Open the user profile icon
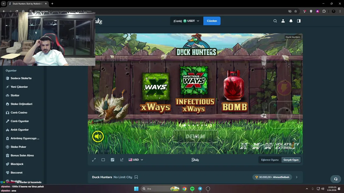The height and width of the screenshot is (193, 344). coord(283,21)
